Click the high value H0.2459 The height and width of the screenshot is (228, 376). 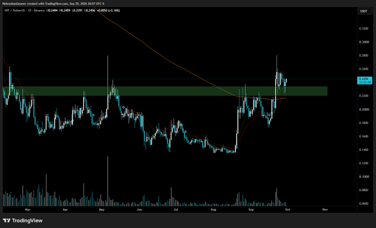(65, 10)
